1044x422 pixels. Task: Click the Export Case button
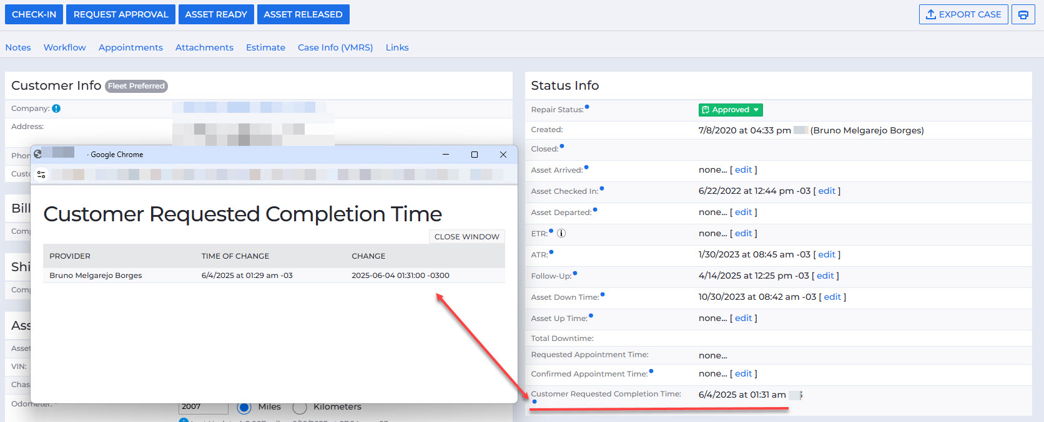(963, 14)
